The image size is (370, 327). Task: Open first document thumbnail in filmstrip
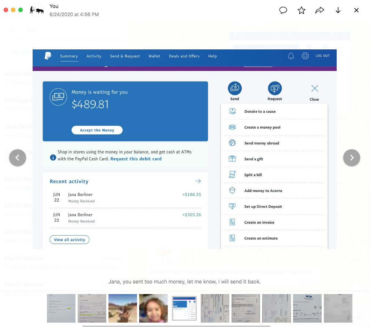pos(61,308)
